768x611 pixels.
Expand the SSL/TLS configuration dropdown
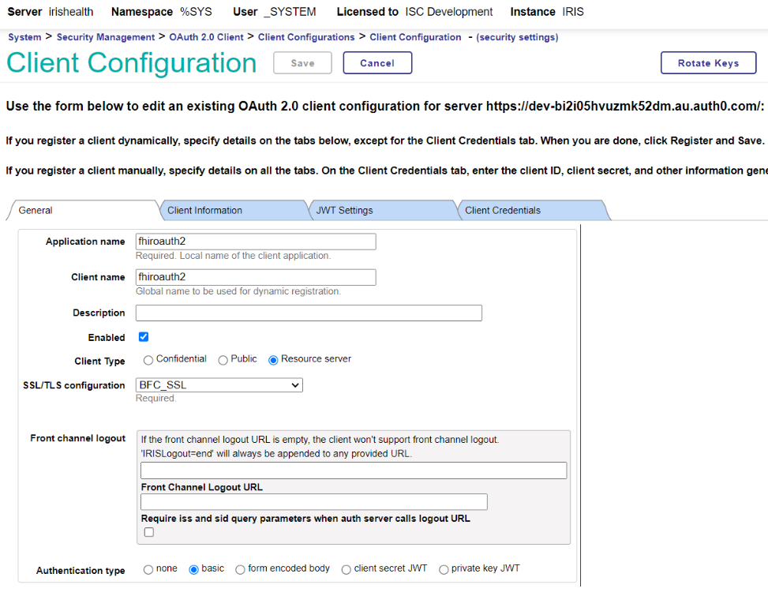coord(219,385)
